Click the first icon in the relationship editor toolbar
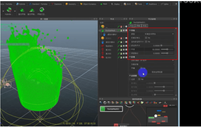This screenshot has width=201, height=127. click(101, 102)
